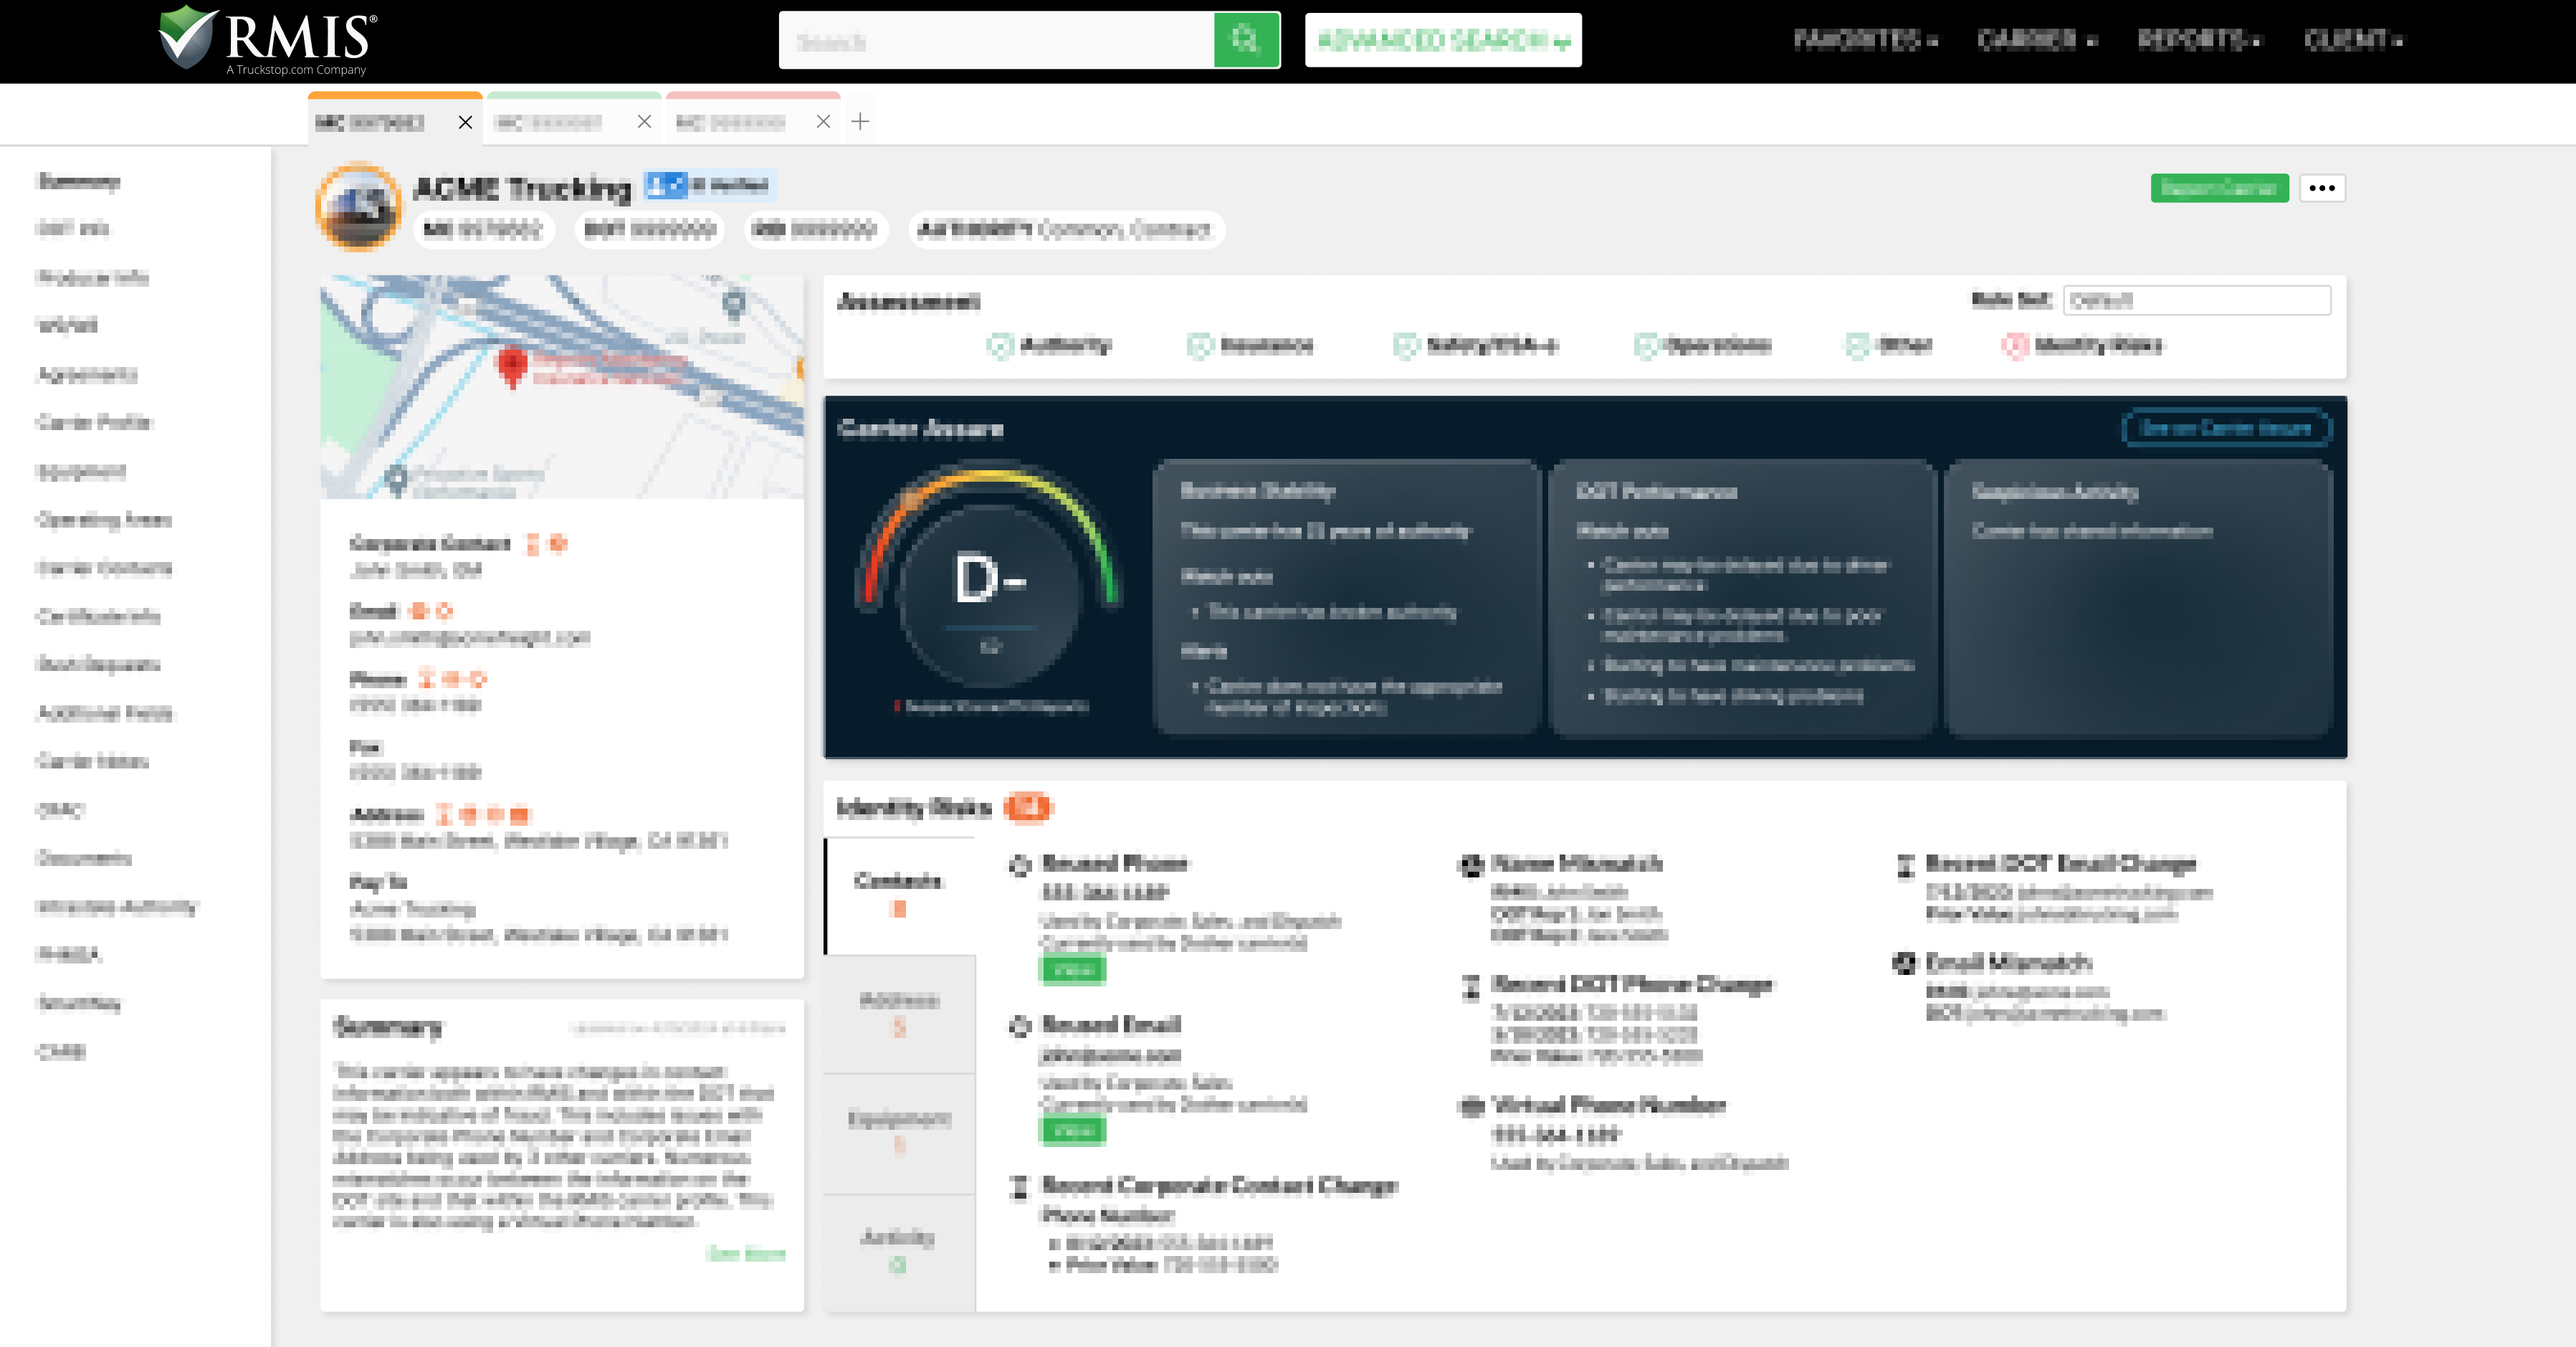
Task: Click the Reused Phone circular icon
Action: 1020,865
